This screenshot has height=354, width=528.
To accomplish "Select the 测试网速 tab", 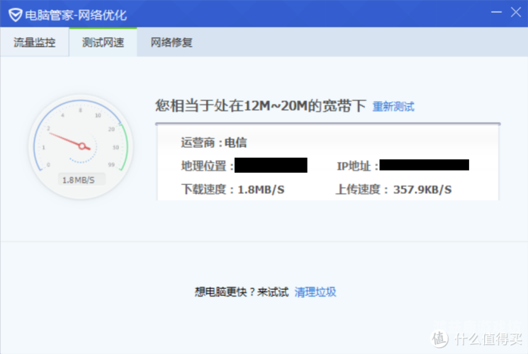I will (103, 42).
